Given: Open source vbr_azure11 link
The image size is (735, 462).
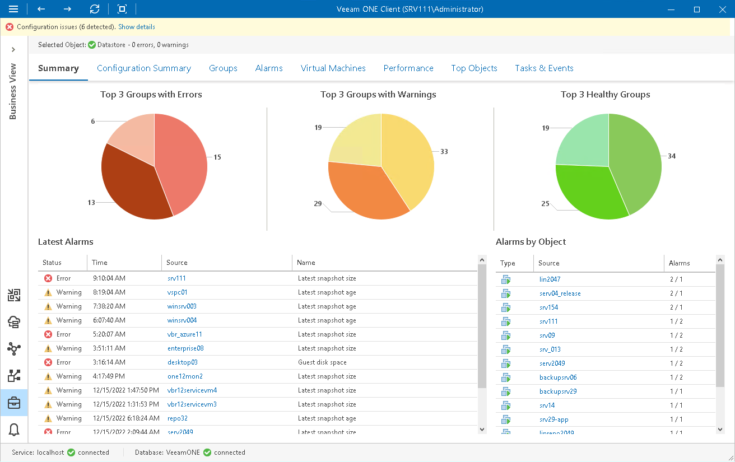Looking at the screenshot, I should 185,334.
